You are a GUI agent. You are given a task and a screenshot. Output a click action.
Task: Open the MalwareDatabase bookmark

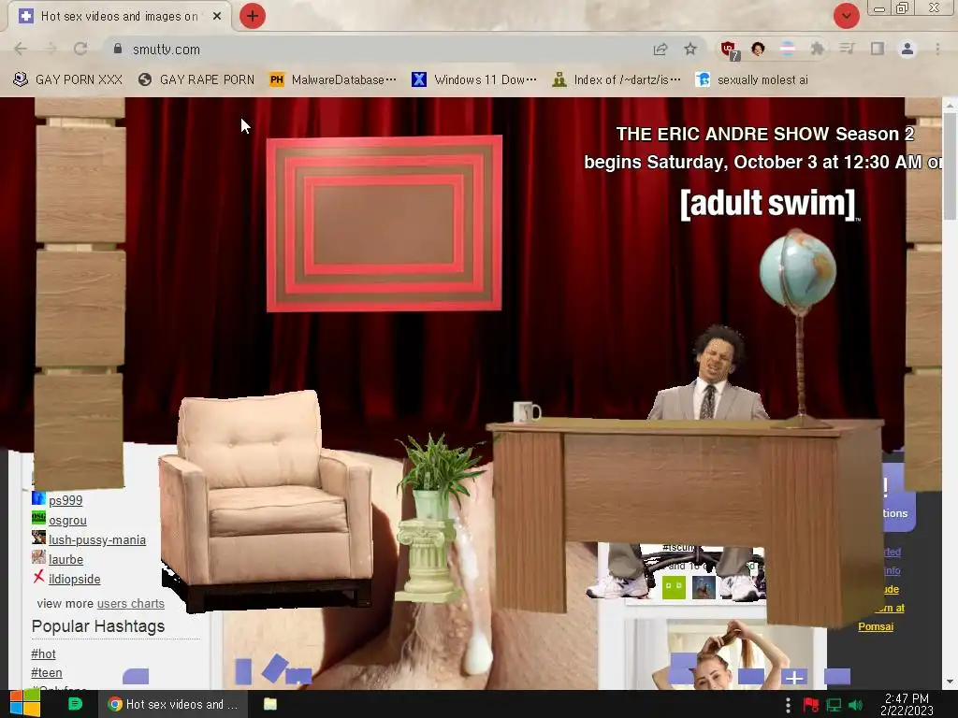pyautogui.click(x=332, y=80)
